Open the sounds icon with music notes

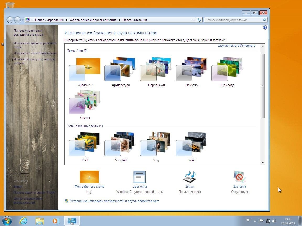190,177
